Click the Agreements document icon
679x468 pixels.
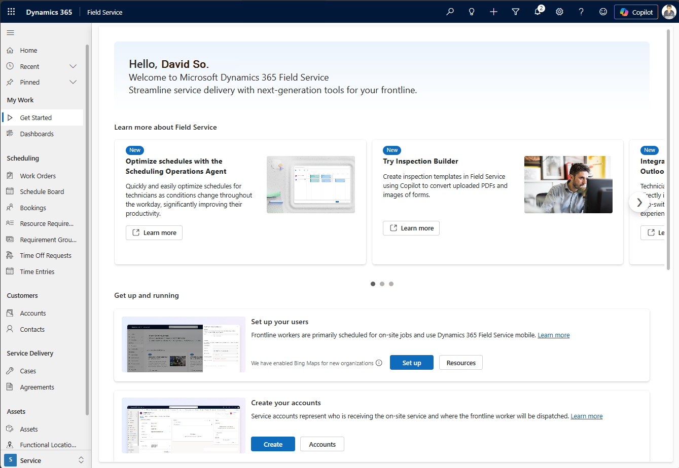pos(10,387)
